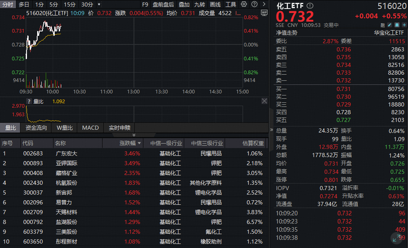408x248 pixels.
Task: Toggle 盘前盘后 display
Action: (x=163, y=4)
